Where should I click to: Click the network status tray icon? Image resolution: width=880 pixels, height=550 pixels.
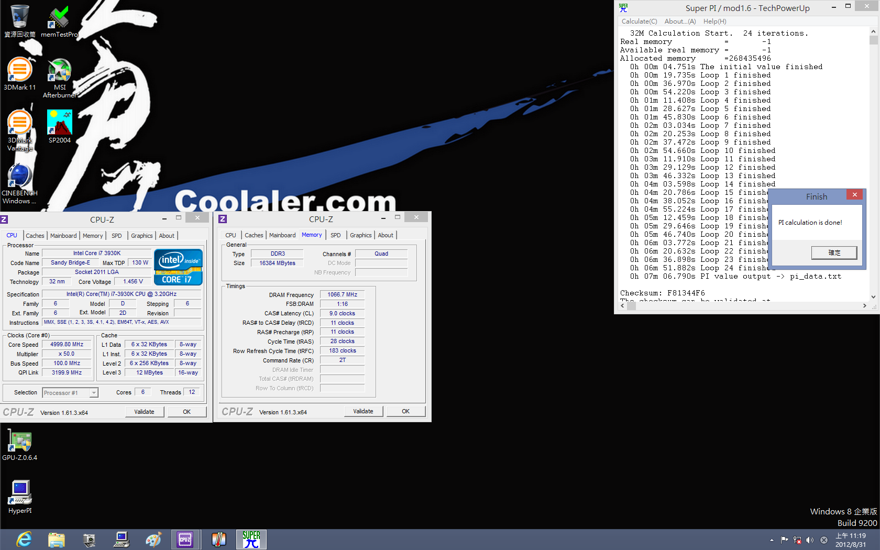point(797,540)
